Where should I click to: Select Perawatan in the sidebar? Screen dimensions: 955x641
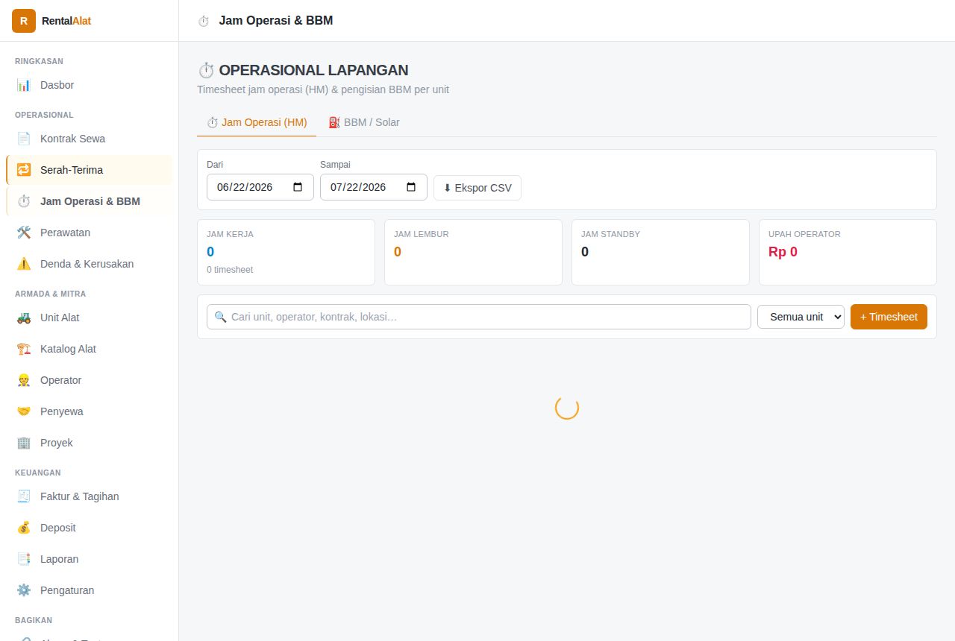coord(90,233)
